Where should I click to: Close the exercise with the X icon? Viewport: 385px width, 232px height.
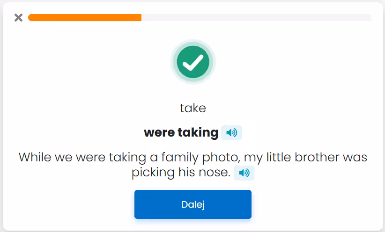[18, 18]
